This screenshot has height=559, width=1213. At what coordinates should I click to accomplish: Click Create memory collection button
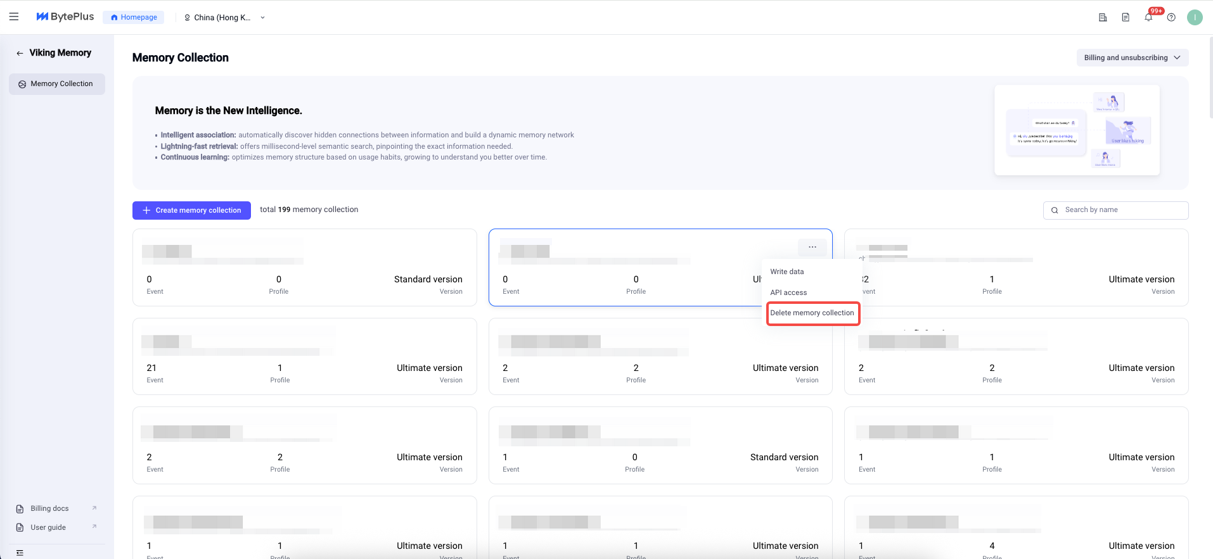[x=191, y=210]
